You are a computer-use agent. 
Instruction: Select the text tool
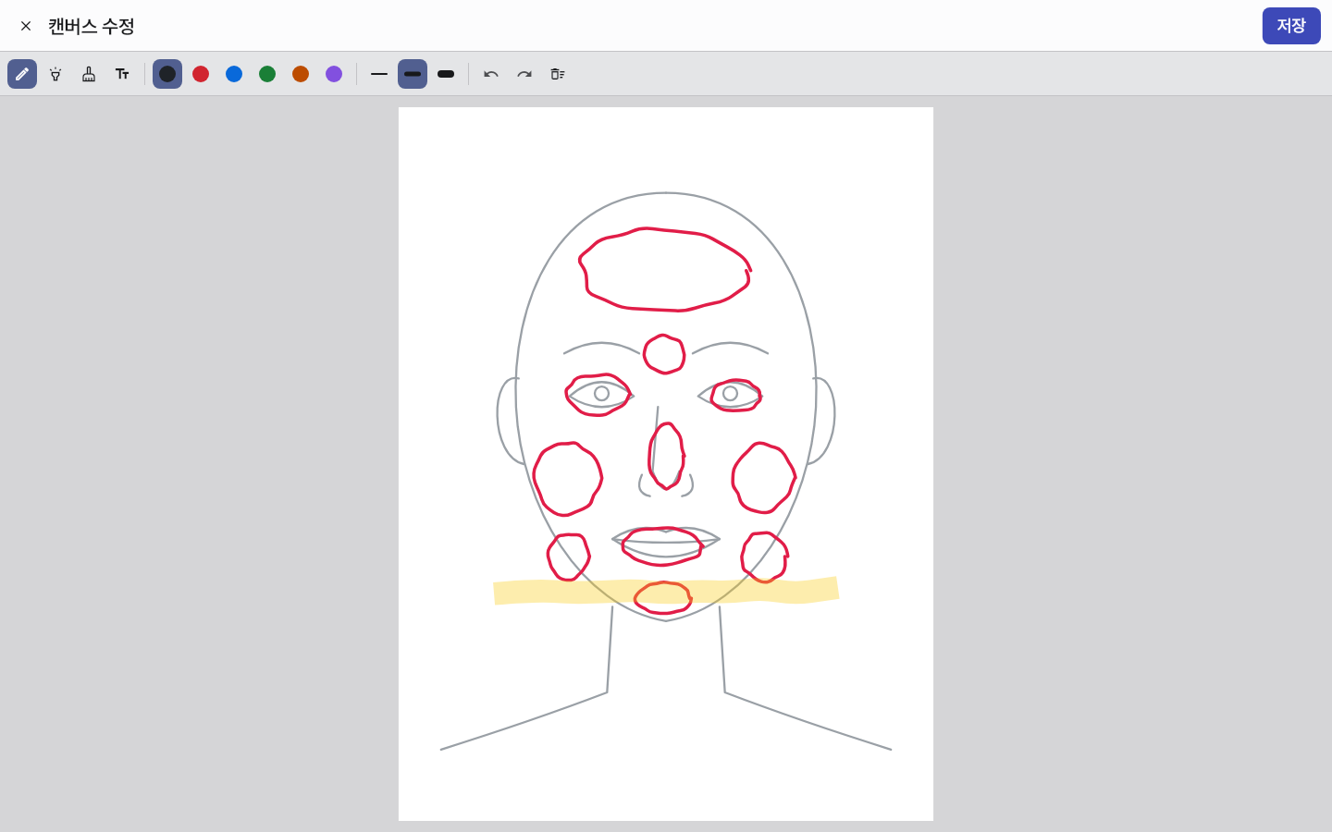point(122,74)
